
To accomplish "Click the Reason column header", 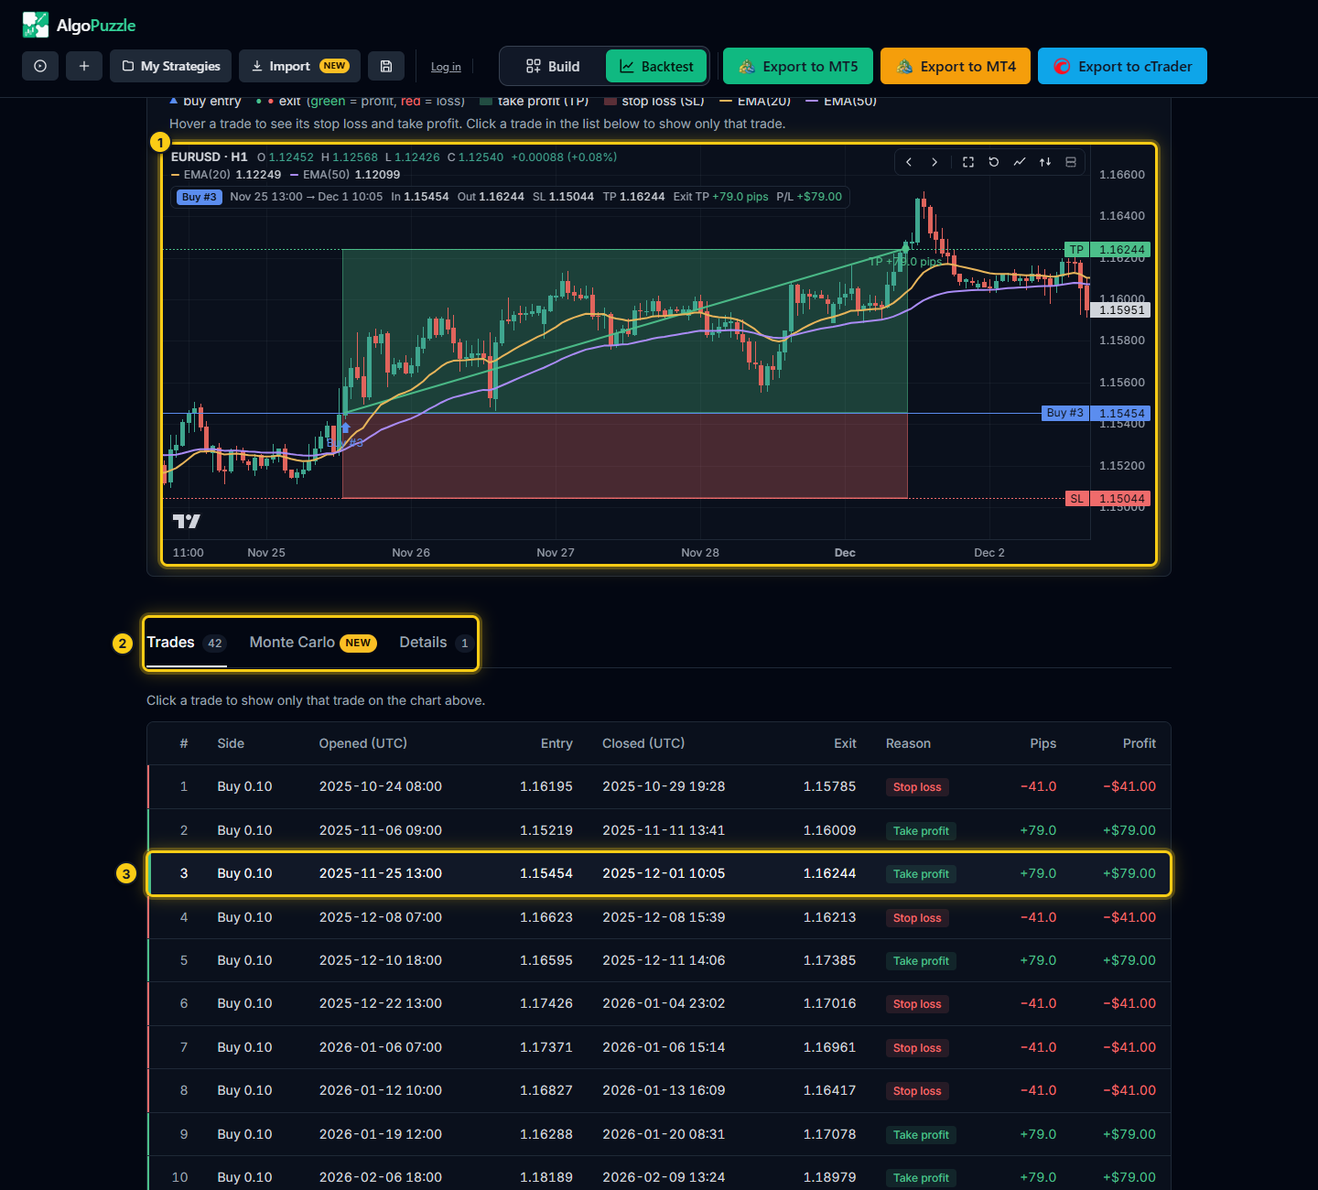I will (908, 743).
